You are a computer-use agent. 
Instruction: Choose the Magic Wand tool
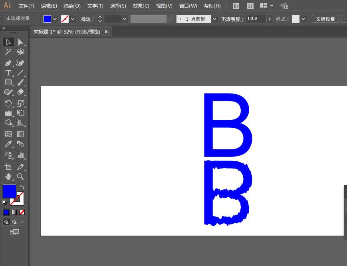point(8,52)
